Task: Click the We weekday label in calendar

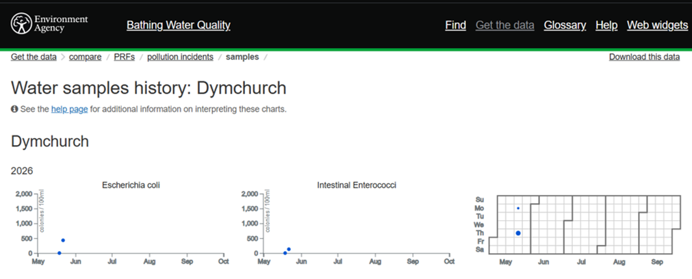Action: [479, 225]
